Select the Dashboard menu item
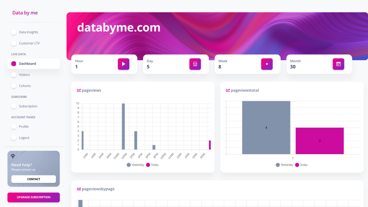This screenshot has width=368, height=207. (x=27, y=64)
